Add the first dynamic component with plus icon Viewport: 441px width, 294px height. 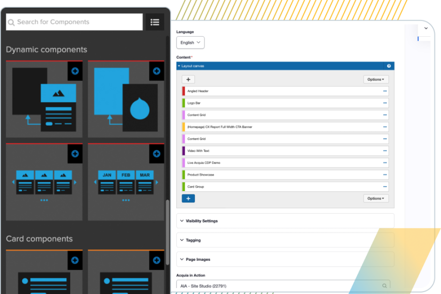tap(74, 71)
